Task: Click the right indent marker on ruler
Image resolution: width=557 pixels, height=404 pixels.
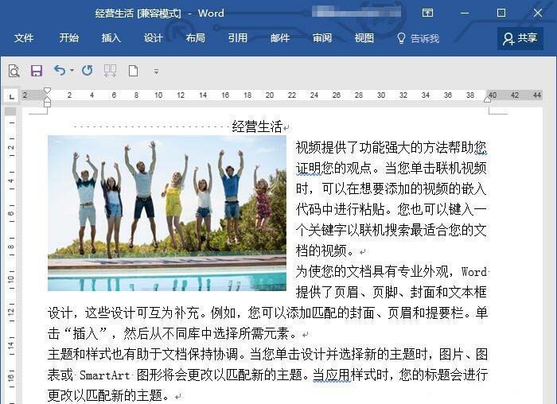Action: 487,99
